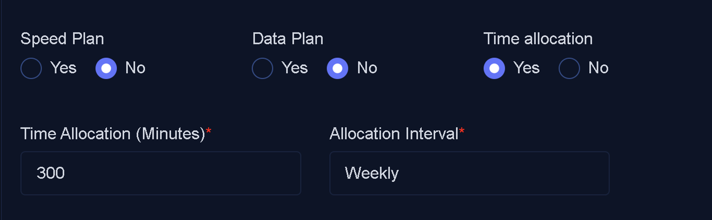712x220 pixels.
Task: Click the "No" text label under Time allocation
Action: (x=598, y=68)
